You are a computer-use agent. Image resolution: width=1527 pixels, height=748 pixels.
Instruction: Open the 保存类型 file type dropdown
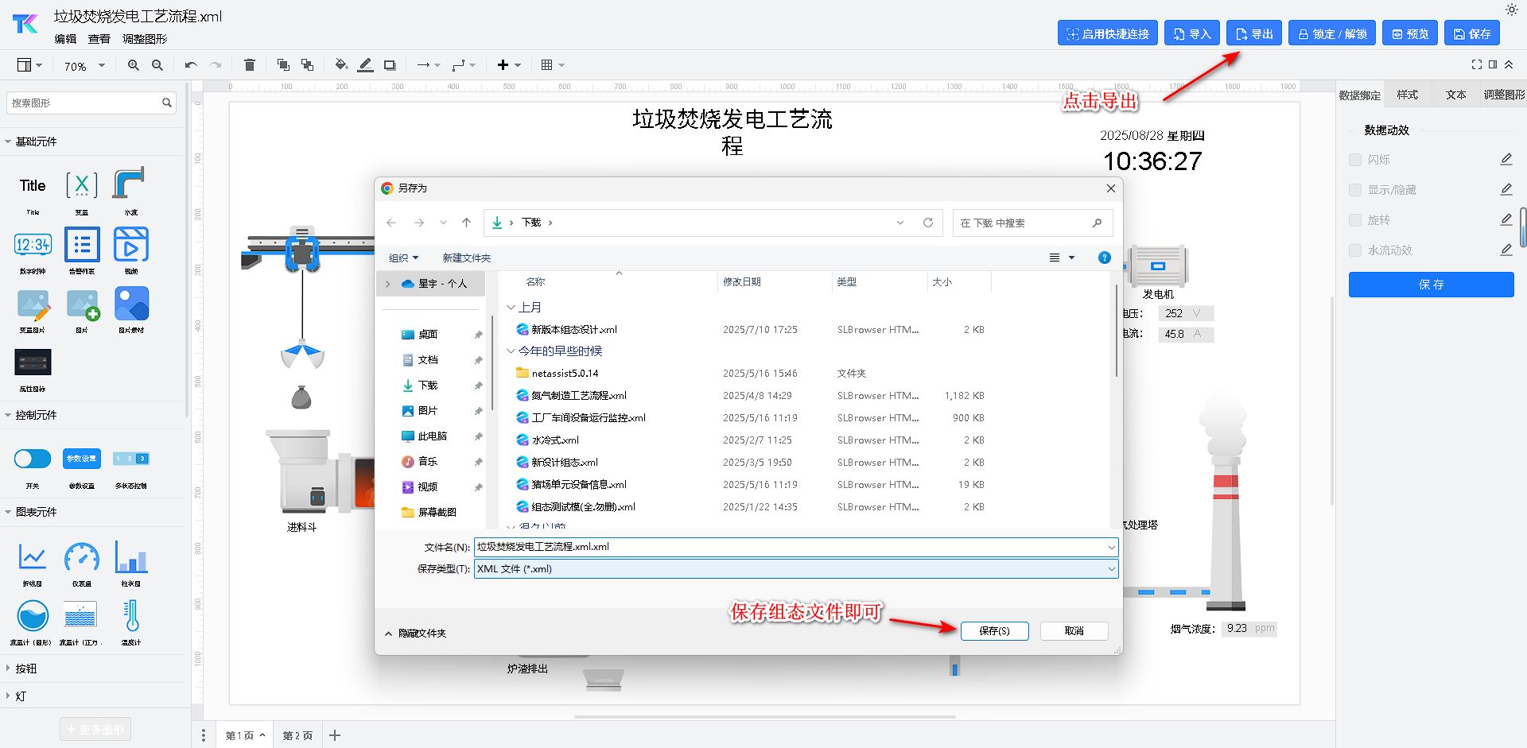point(795,569)
